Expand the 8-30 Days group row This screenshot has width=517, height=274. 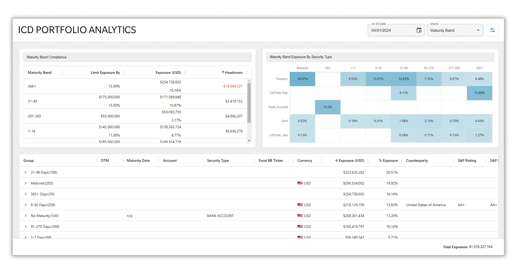[x=26, y=205]
